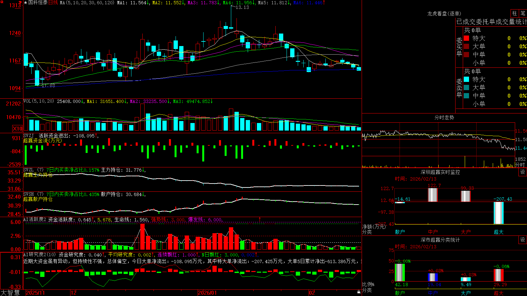Click 中户 category in the 分类统计 chart

coord(433,293)
